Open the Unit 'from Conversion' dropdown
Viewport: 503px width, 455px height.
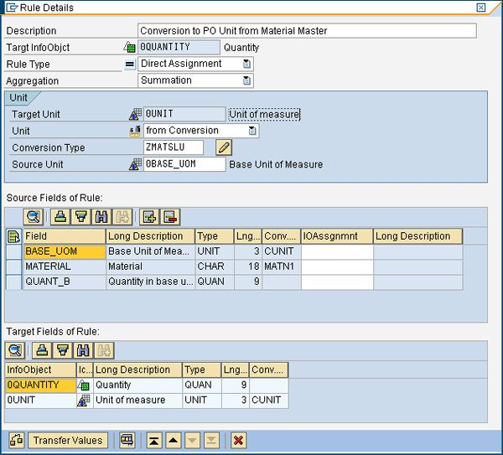(252, 131)
